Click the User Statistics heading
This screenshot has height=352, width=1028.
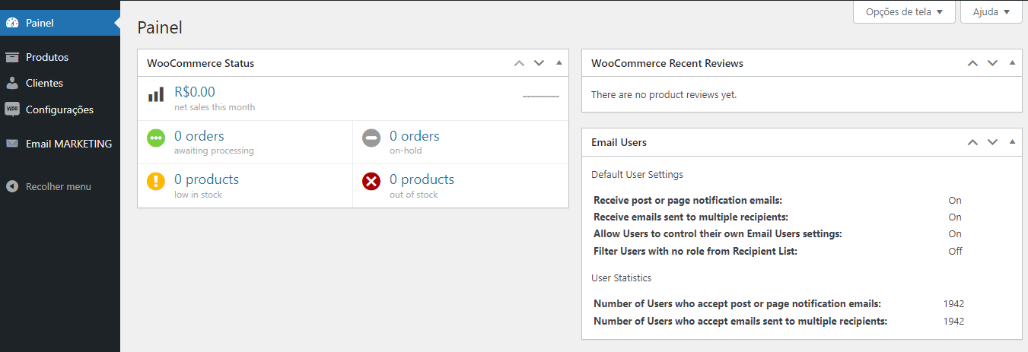coord(622,277)
